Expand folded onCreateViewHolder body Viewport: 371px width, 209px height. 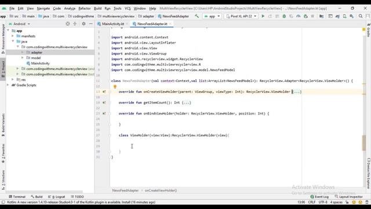(297, 92)
